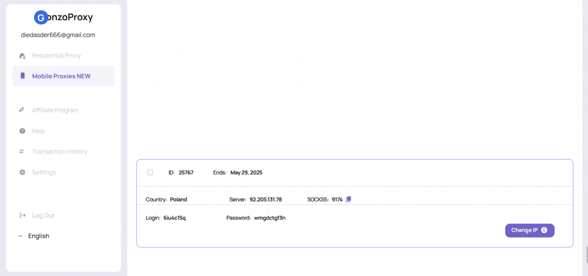588x276 pixels.
Task: Click the Affiliate Program arrows icon
Action: (22, 110)
